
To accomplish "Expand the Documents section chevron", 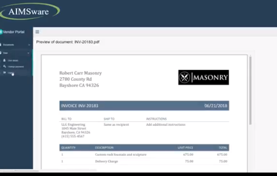I will click(29, 45).
